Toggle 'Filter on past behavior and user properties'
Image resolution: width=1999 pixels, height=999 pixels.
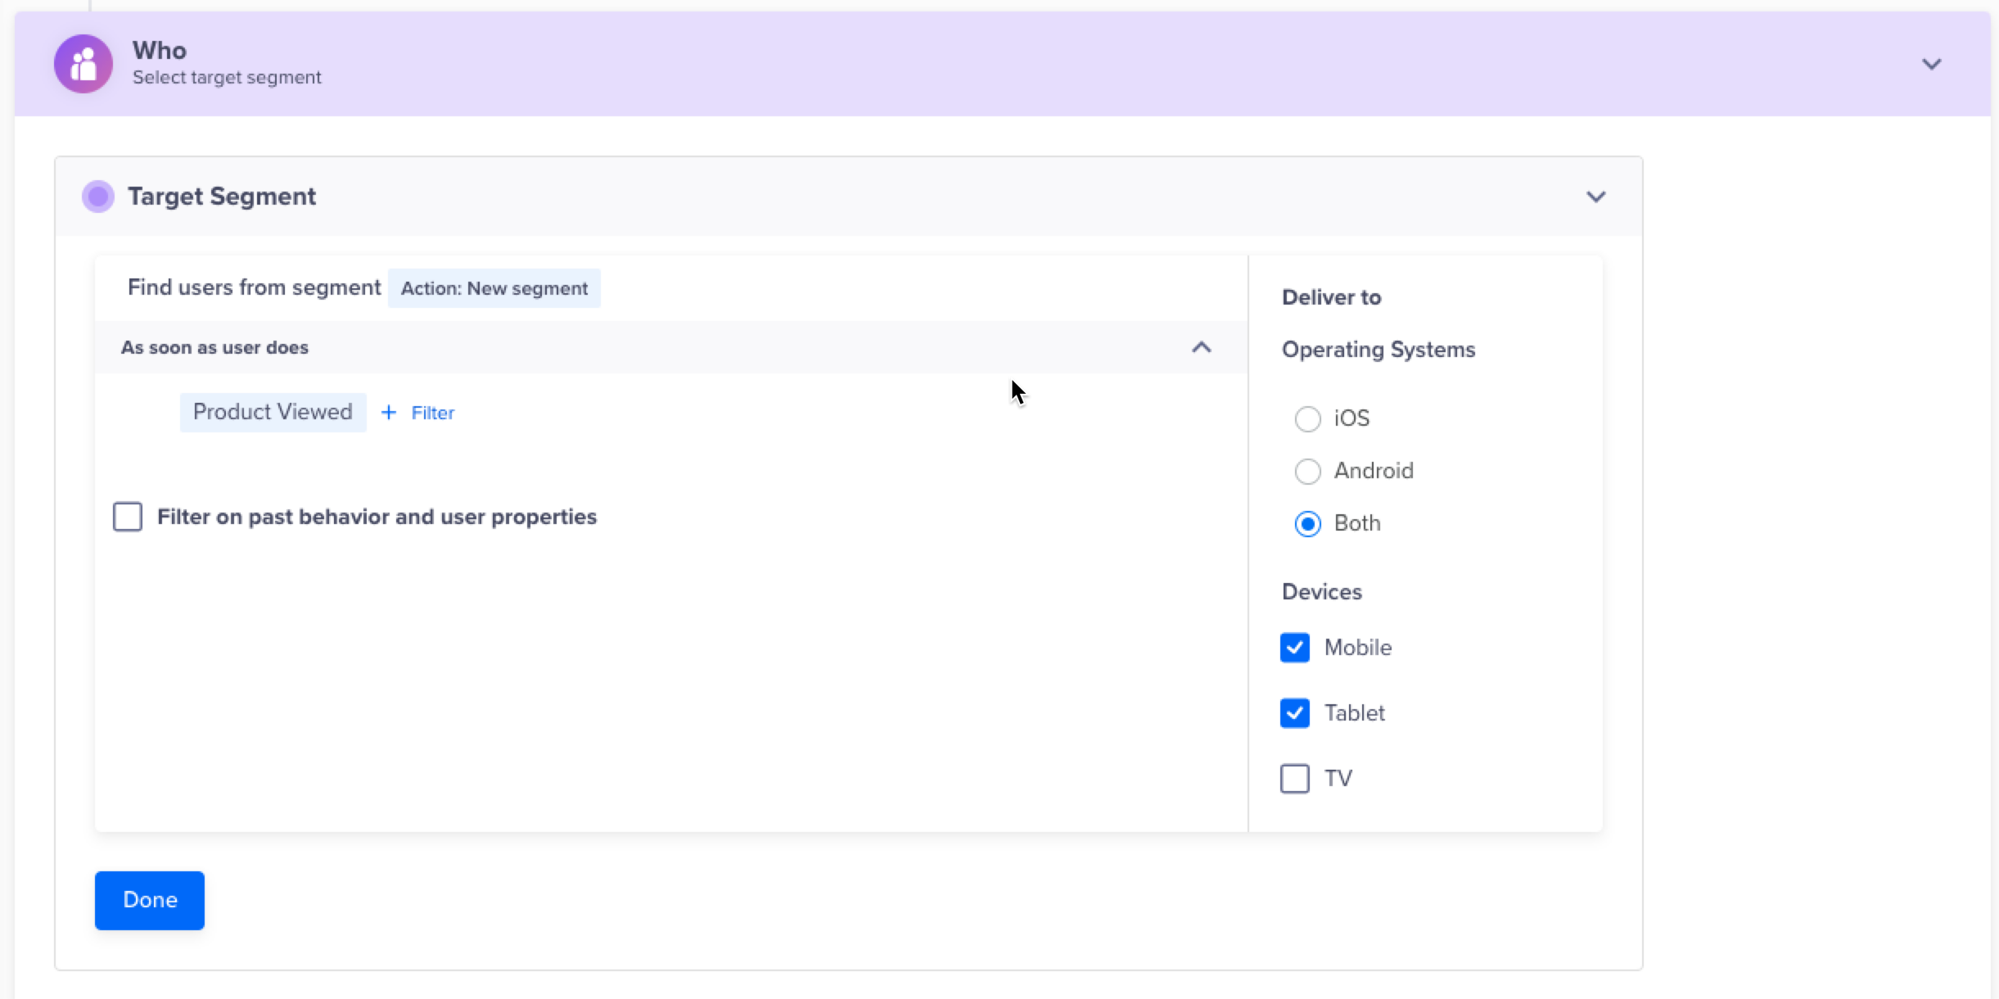[x=128, y=517]
